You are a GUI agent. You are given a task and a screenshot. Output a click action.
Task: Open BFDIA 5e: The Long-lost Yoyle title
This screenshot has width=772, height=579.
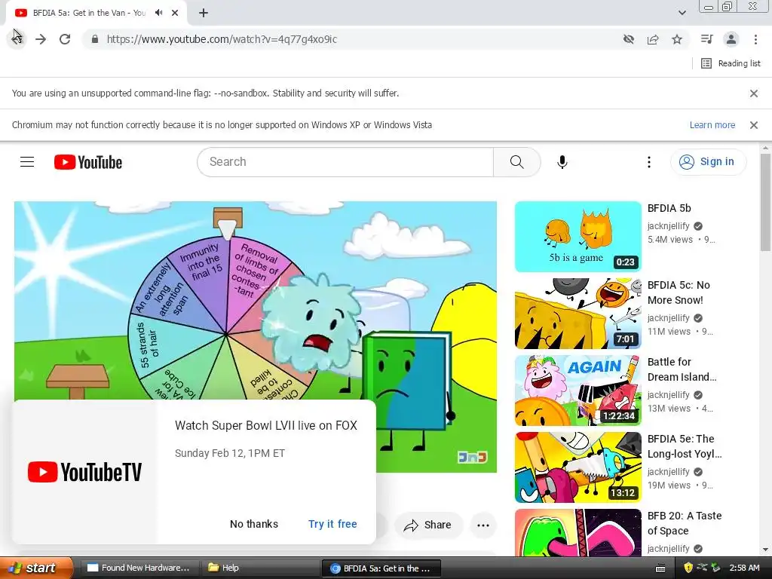click(x=685, y=446)
